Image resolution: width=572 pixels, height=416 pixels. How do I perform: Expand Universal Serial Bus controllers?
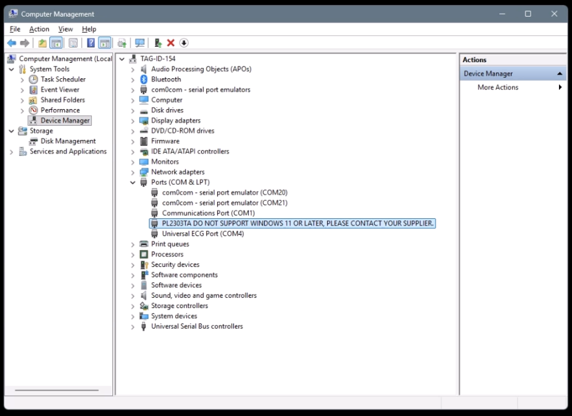[x=133, y=327]
